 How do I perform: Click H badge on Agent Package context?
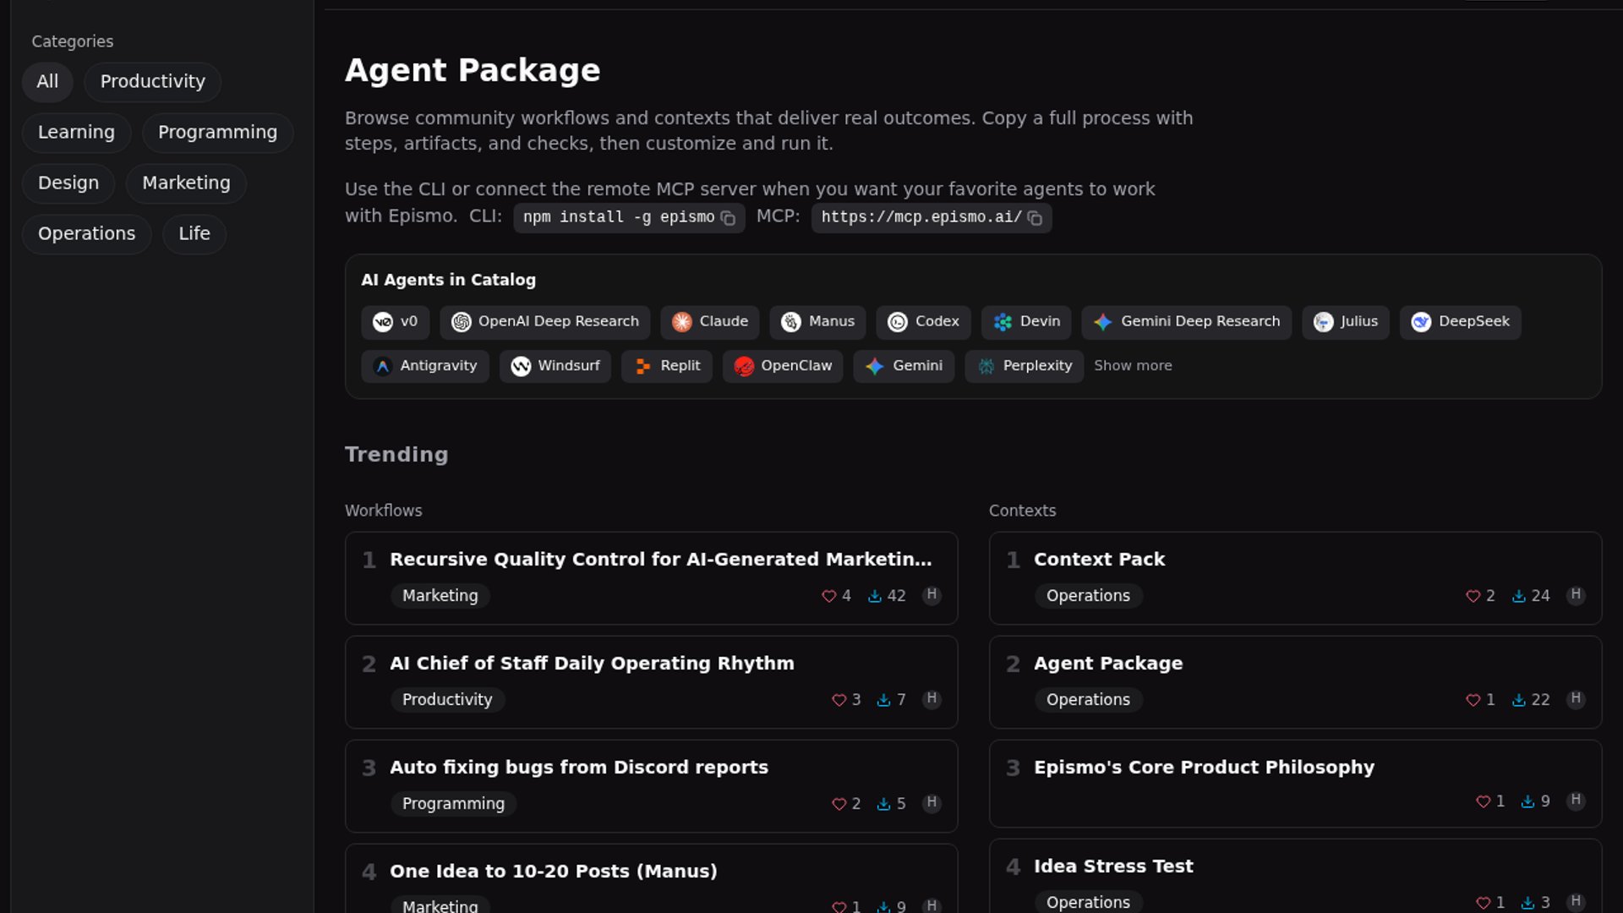1575,699
